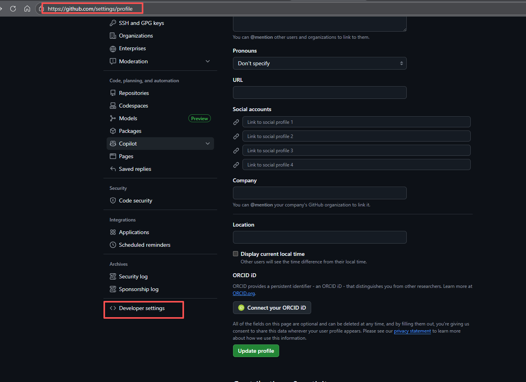The image size is (526, 382).
Task: Click the Copilot icon in sidebar
Action: coord(113,144)
